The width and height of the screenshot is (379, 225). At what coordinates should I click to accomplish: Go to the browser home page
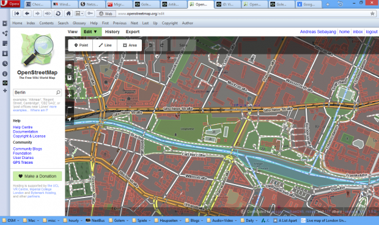68,13
